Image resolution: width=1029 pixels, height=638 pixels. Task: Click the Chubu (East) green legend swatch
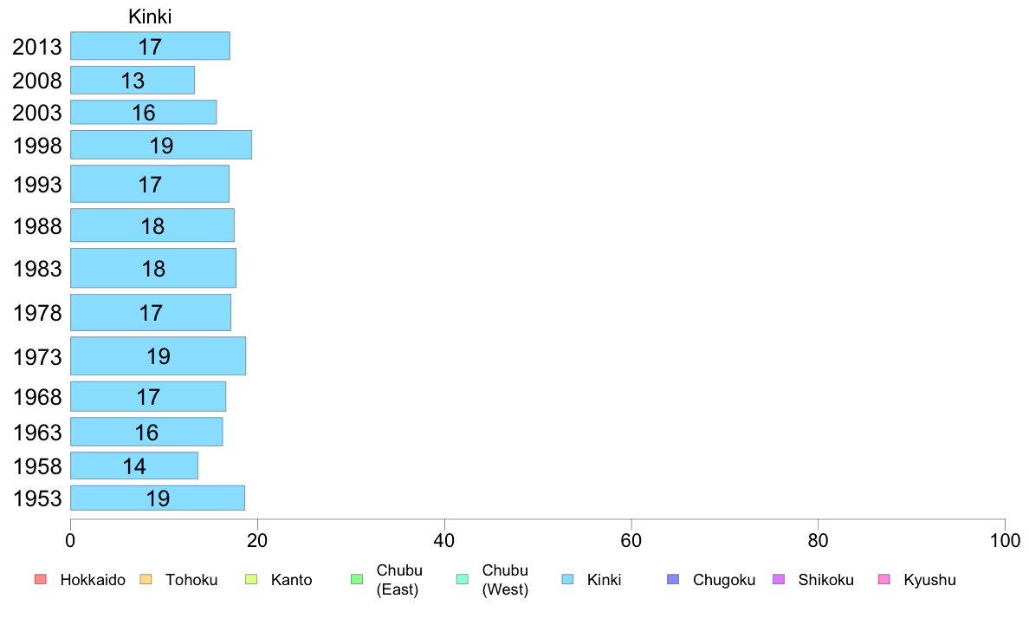[x=357, y=580]
